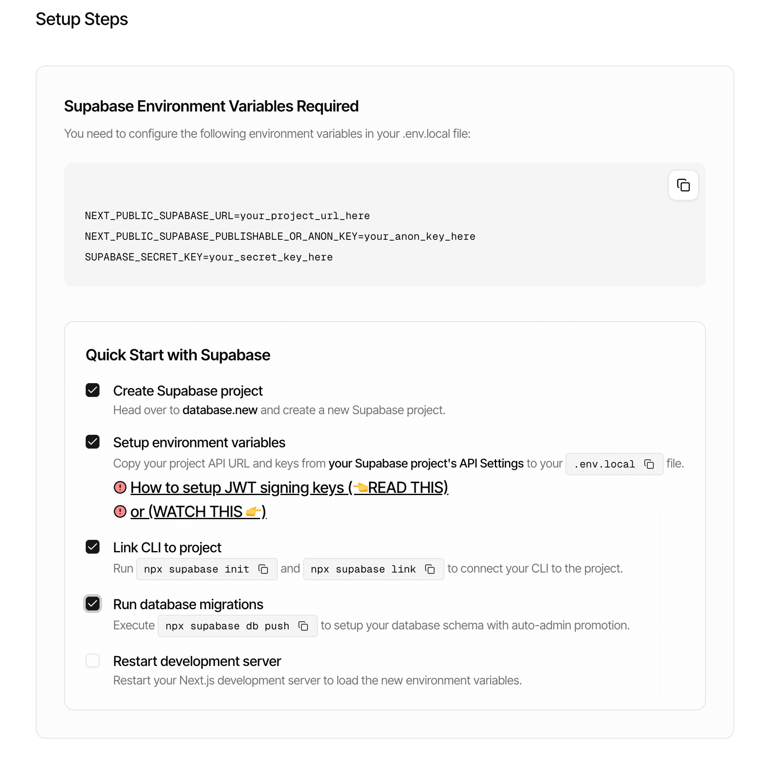Click the Restart development server label
This screenshot has width=758, height=768.
point(197,661)
